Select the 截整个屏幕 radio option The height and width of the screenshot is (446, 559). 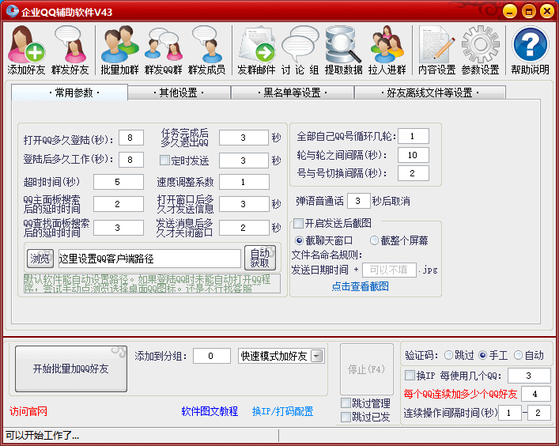[374, 240]
